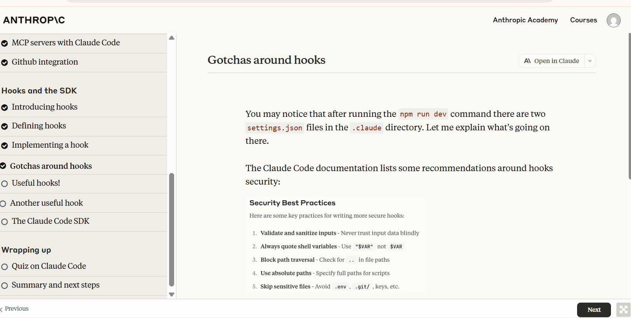Click Use absolute paths list item
The image size is (631, 318).
point(321,273)
